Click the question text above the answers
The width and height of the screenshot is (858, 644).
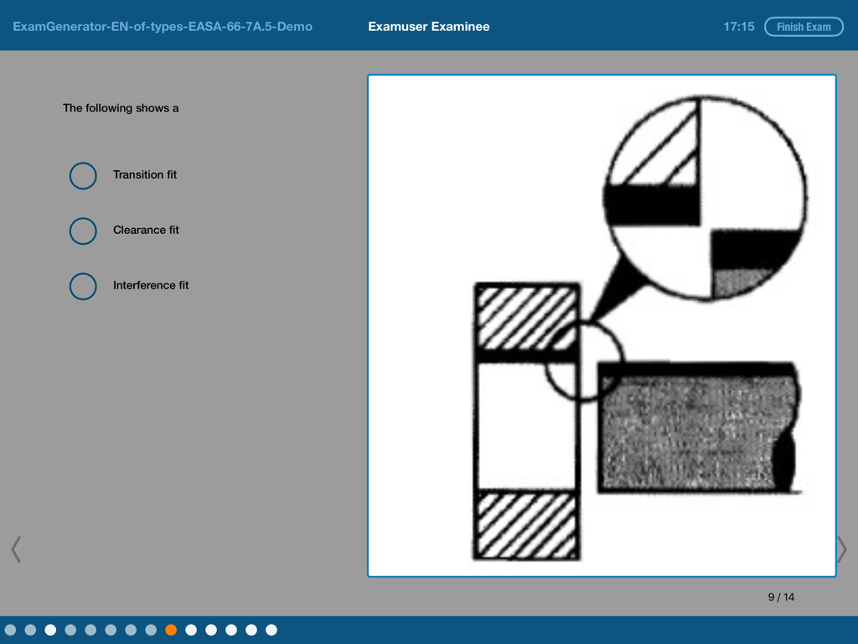tap(121, 108)
